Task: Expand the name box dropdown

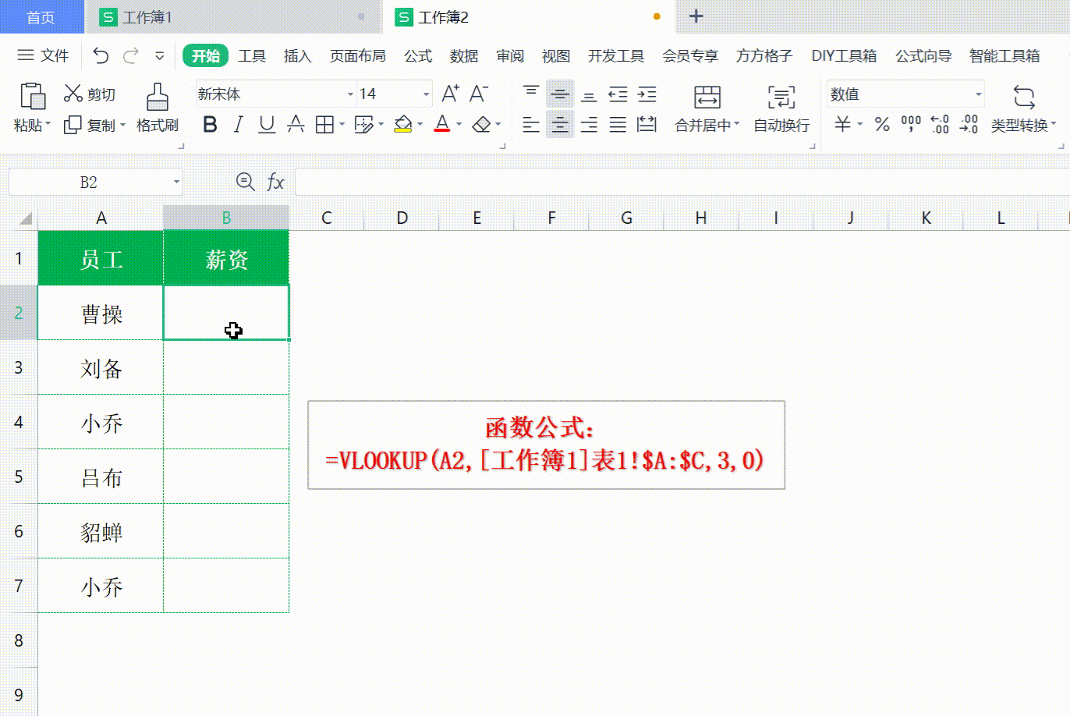Action: [x=176, y=183]
